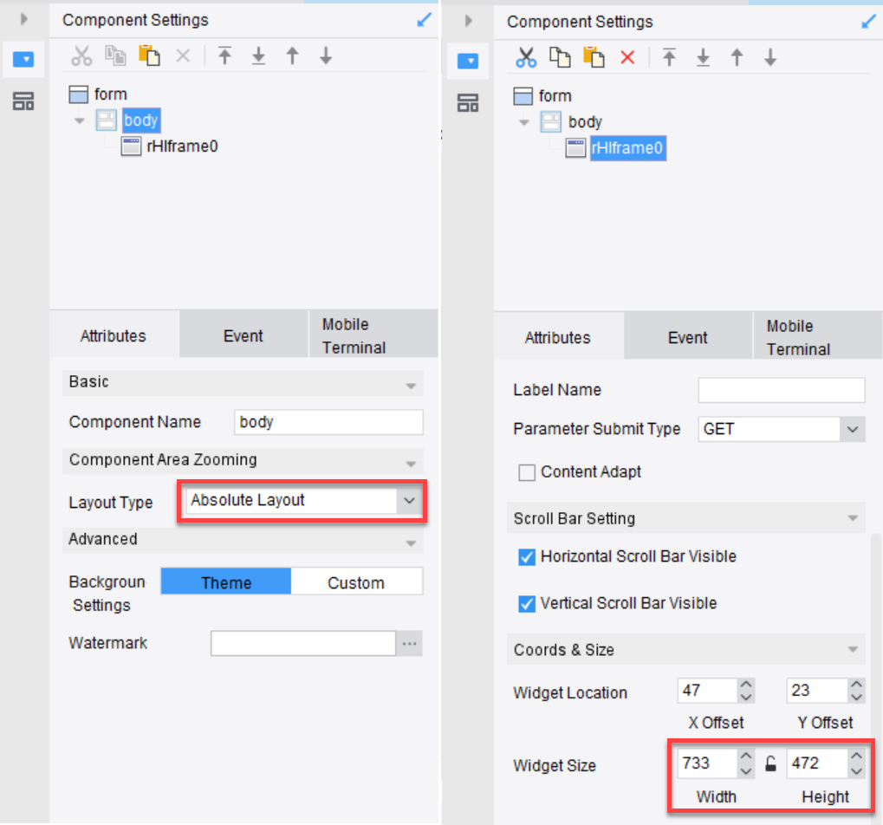Screen dimensions: 883x825
Task: Select rHIframe0 in the component tree
Action: (x=627, y=148)
